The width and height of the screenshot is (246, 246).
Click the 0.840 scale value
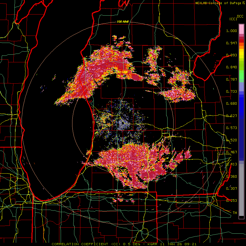pyautogui.click(x=232, y=67)
